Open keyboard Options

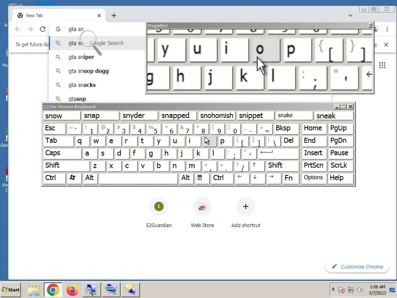click(x=314, y=178)
